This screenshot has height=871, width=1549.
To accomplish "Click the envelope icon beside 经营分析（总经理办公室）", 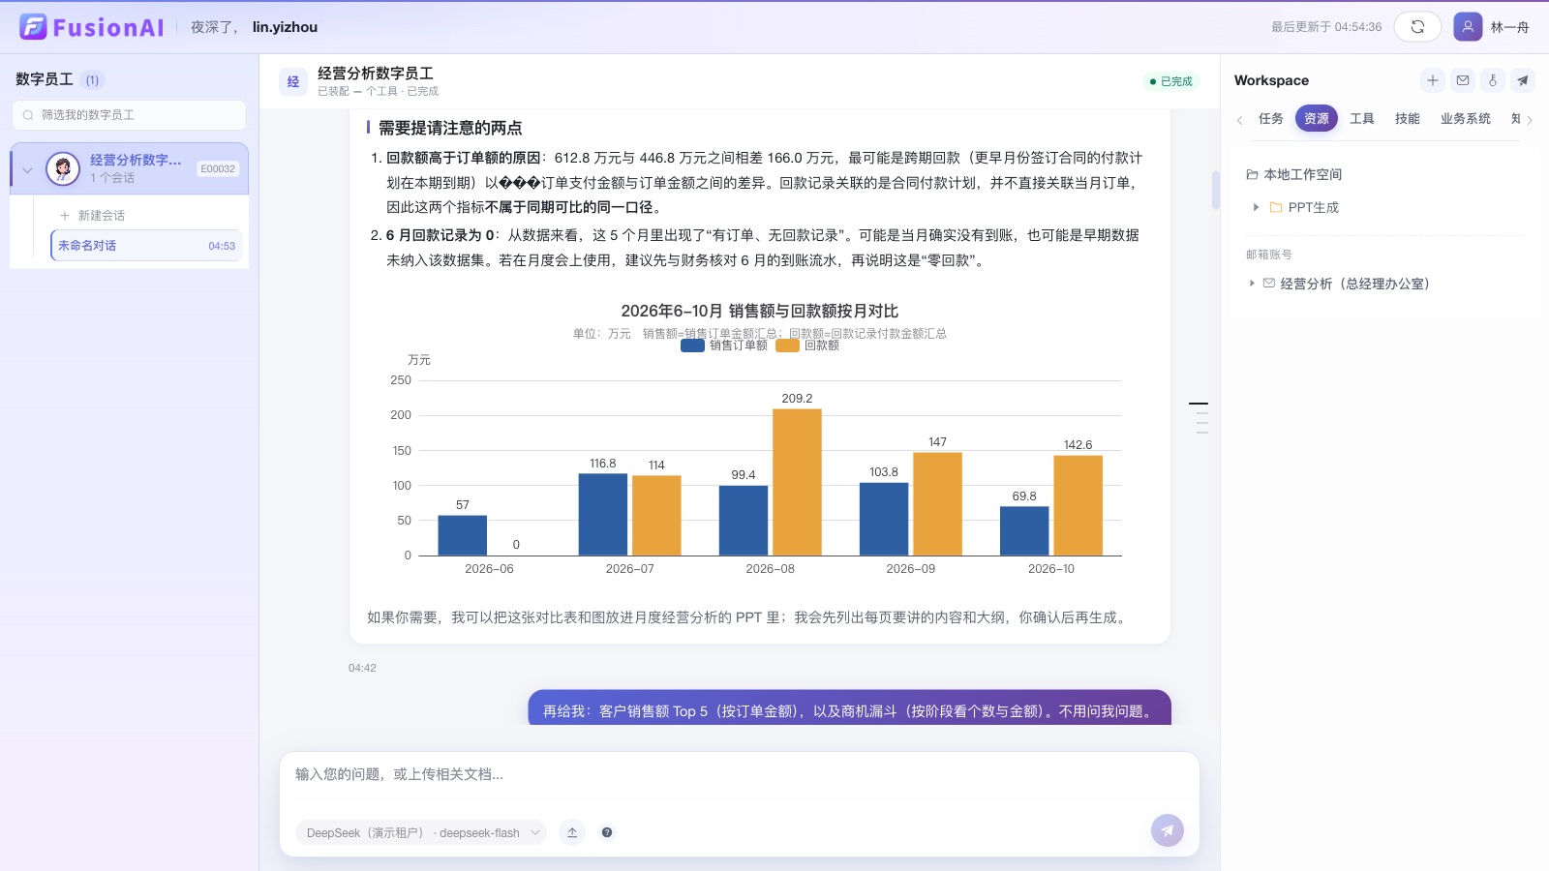I will click(1269, 284).
